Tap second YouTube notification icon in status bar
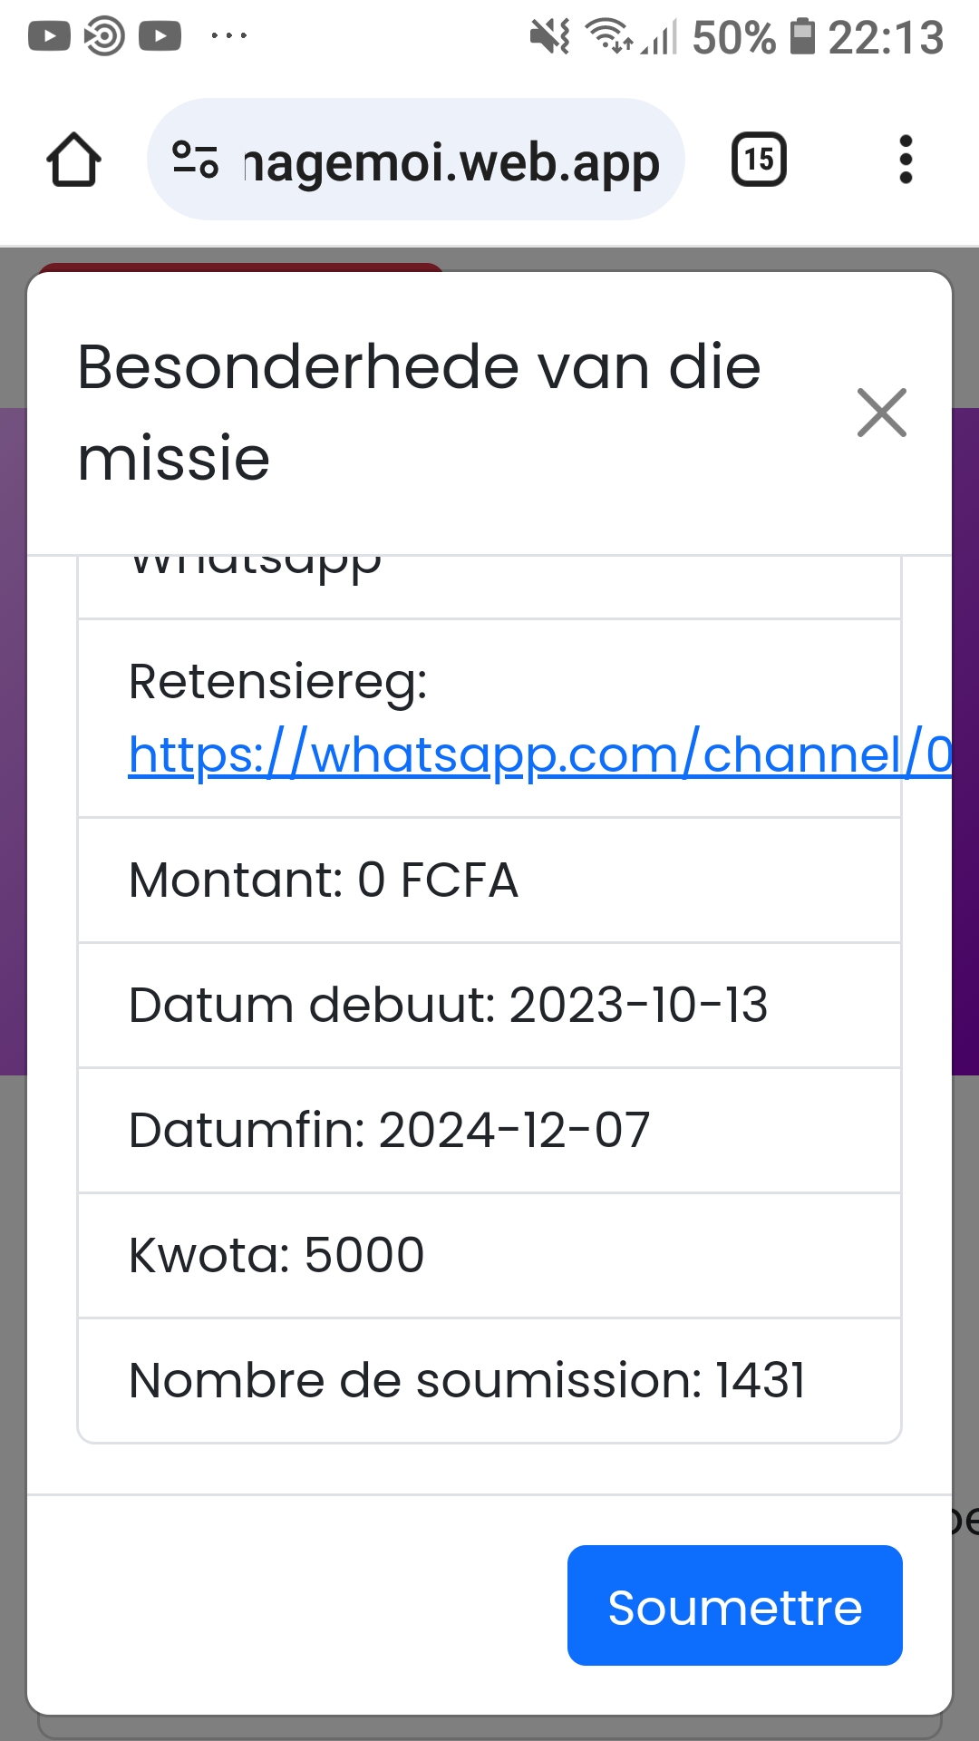Viewport: 979px width, 1741px height. click(160, 36)
